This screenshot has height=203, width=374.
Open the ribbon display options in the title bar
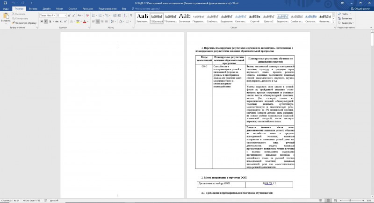tap(343, 3)
